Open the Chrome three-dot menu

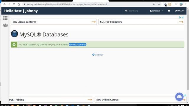tap(186, 4)
